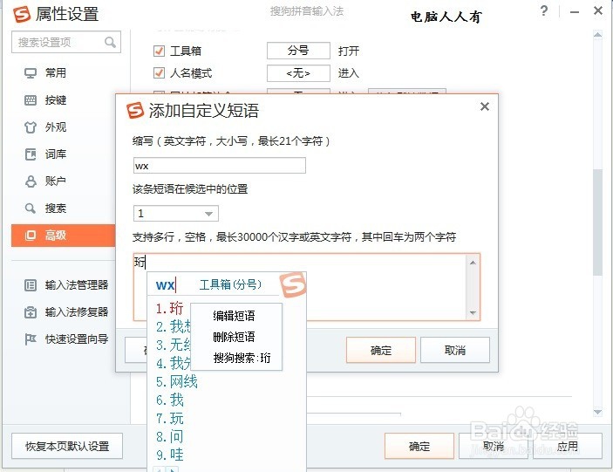
Task: Click the monitor icon beside 常用
Action: coord(31,73)
